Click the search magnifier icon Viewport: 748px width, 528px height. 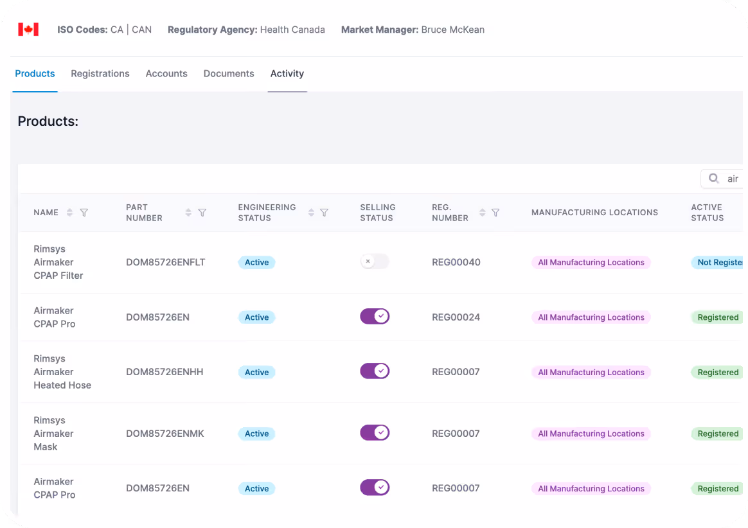714,179
